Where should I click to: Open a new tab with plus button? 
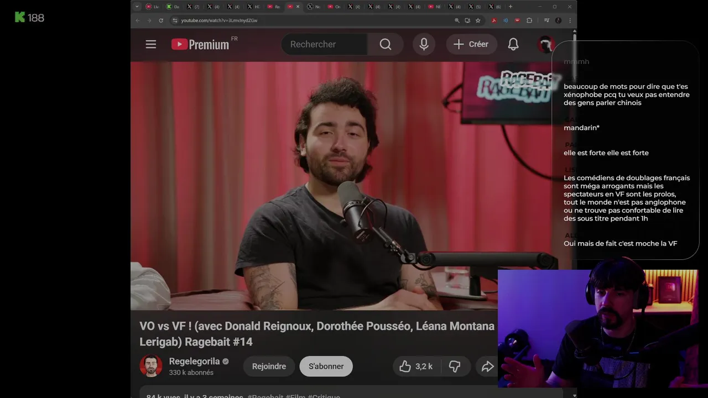click(x=511, y=7)
